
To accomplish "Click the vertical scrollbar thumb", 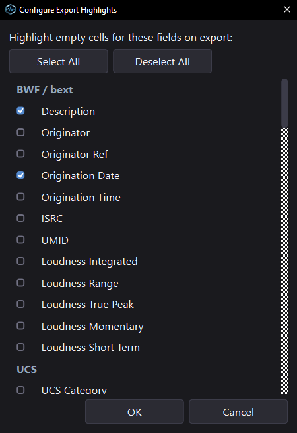I will 284,103.
